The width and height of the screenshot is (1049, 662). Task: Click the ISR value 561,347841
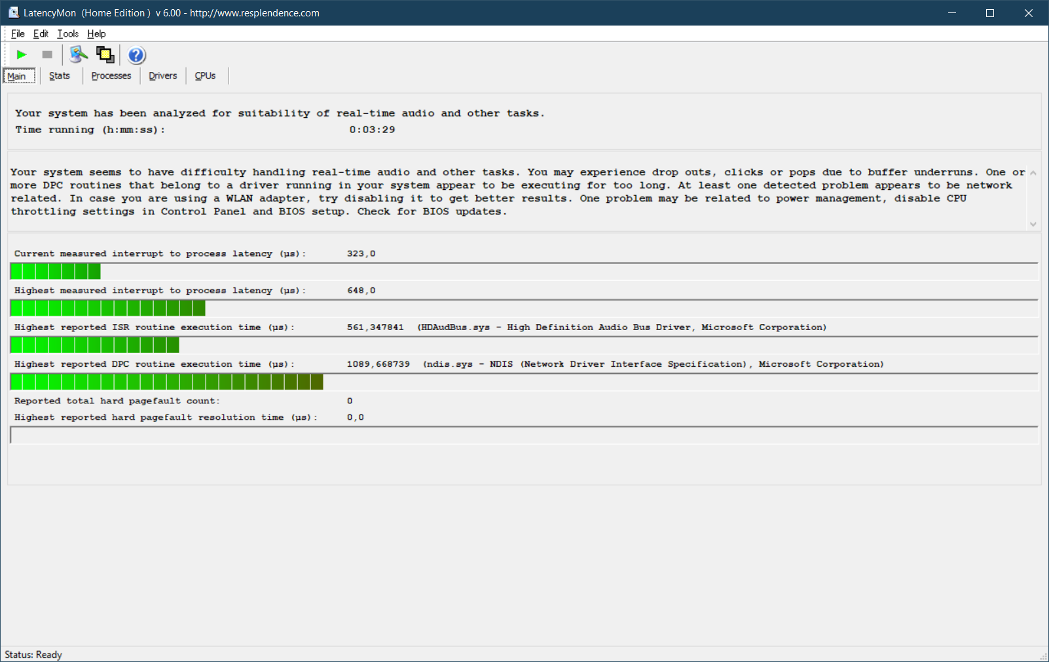(x=375, y=327)
